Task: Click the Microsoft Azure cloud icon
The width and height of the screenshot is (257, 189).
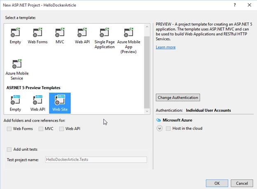Action: tap(158, 120)
